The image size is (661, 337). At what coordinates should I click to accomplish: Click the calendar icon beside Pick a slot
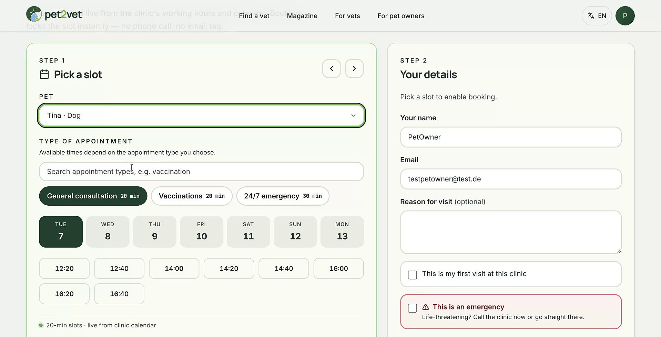point(44,74)
